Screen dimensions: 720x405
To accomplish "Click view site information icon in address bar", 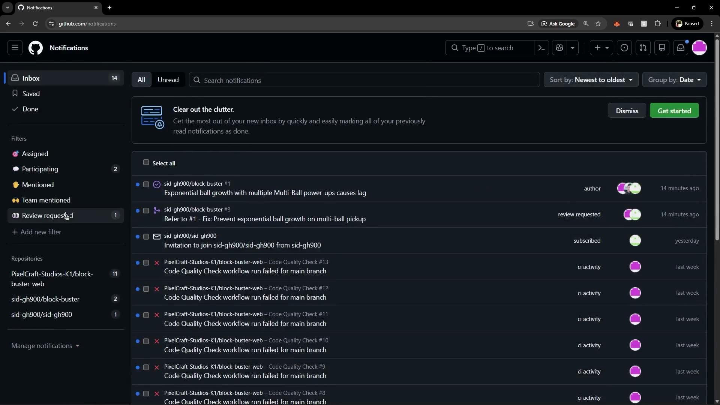I will 51,24.
